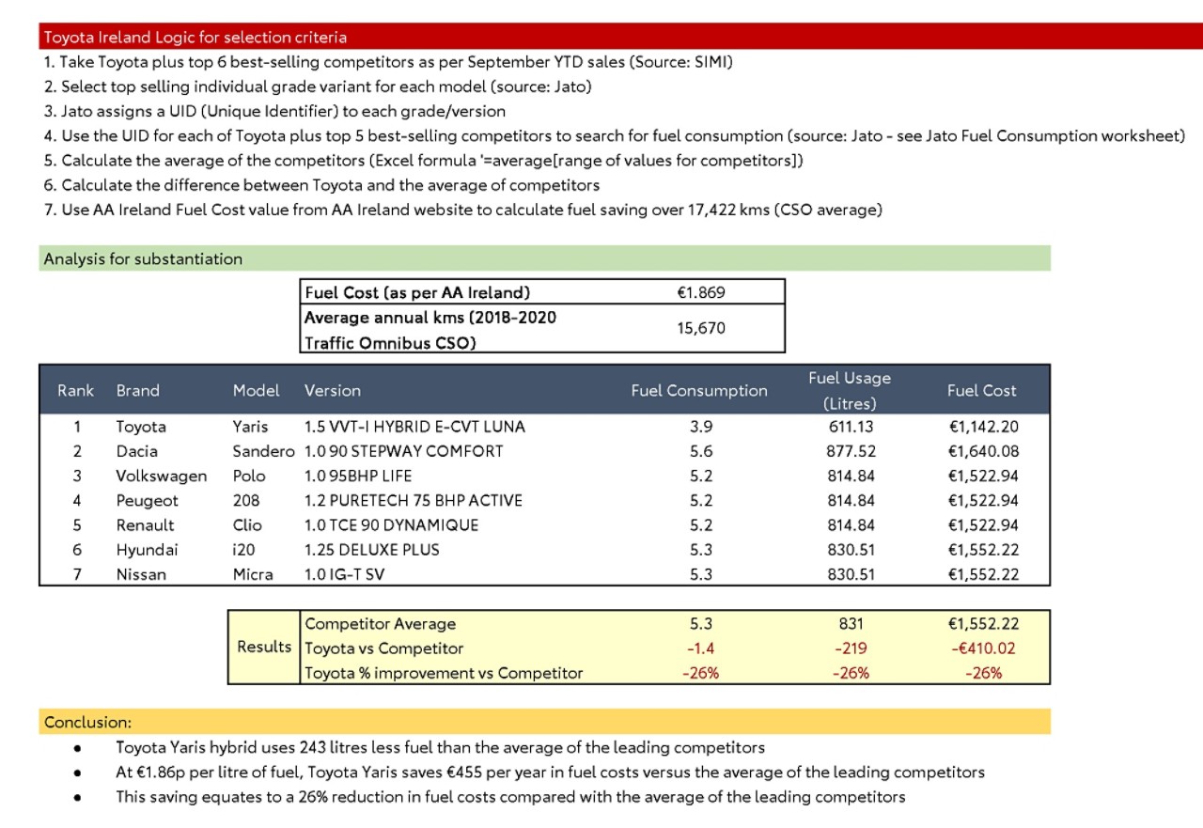Click the 'Model' column header
Viewport: 1203px width, 828px height.
click(257, 390)
